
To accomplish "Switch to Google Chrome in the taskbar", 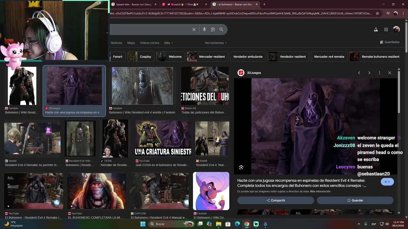I will pos(246,224).
